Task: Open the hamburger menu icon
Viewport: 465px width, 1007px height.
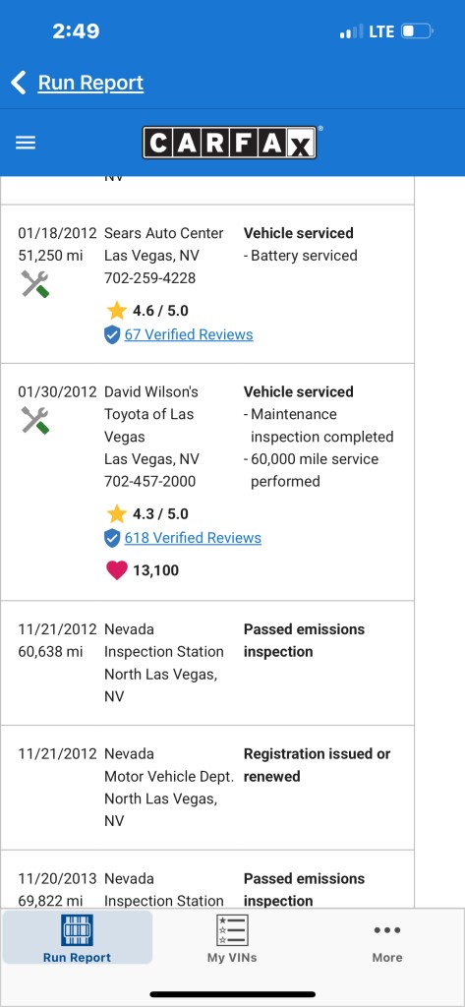Action: (x=26, y=143)
